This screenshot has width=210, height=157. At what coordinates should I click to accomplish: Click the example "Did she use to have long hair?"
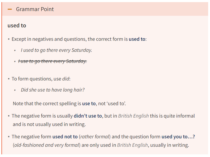53,90
